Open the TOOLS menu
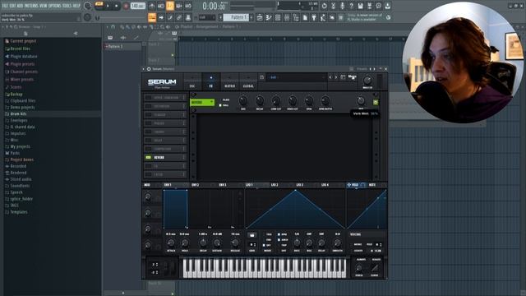The height and width of the screenshot is (296, 526). click(x=67, y=6)
